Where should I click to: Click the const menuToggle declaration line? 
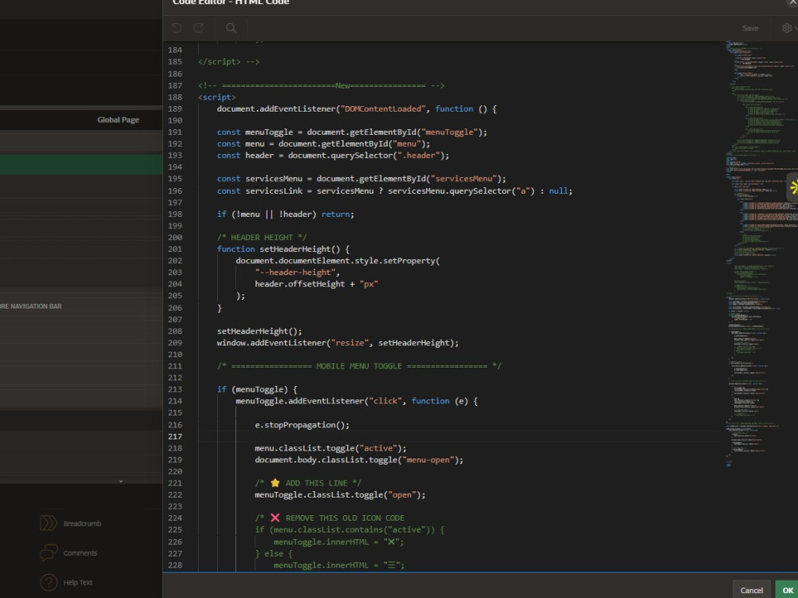(x=352, y=132)
